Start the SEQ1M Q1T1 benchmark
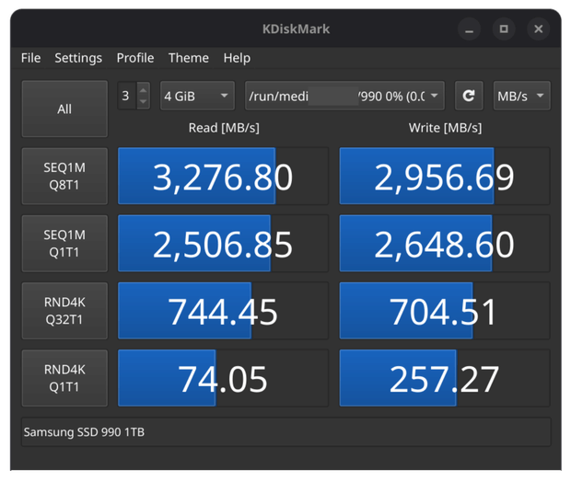This screenshot has height=481, width=571. click(x=64, y=243)
